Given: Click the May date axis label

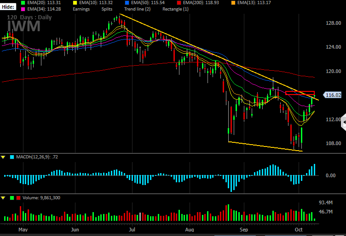Looking at the screenshot, I should click(23, 230).
